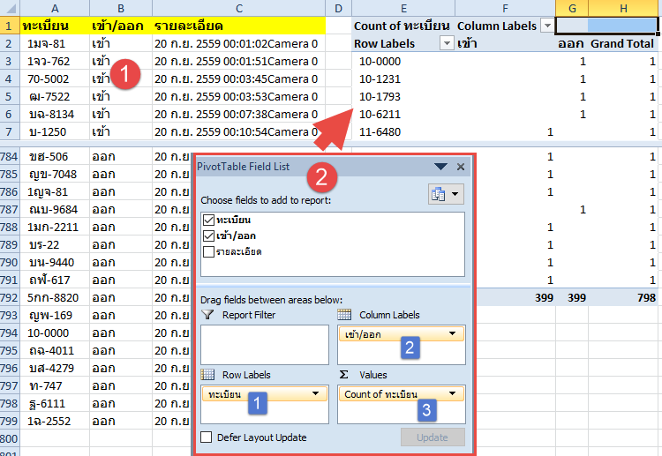The image size is (662, 456).
Task: Select row 792 header
Action: point(10,297)
